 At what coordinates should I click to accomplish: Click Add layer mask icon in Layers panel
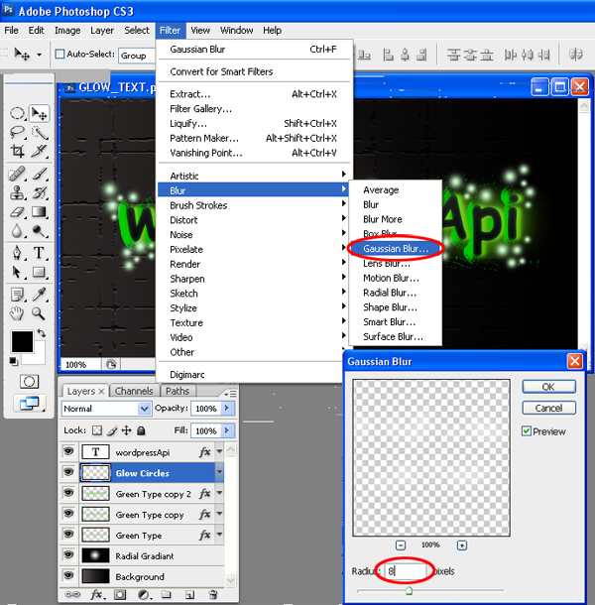tap(120, 594)
